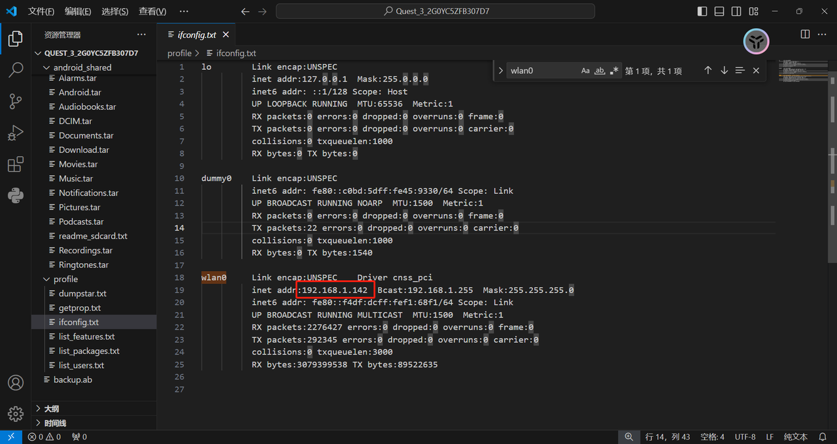Click line and column status indicator
Screen dimensions: 837x444
(x=668, y=437)
